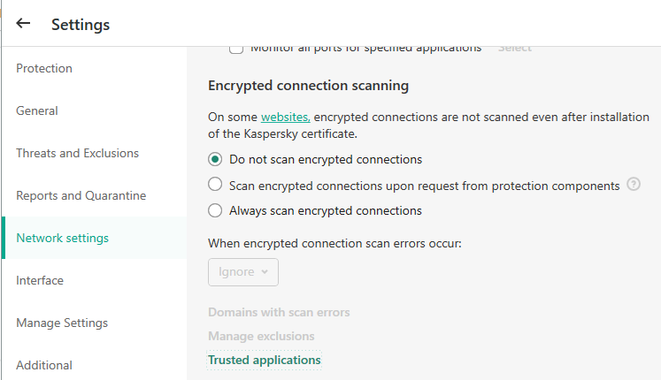Image resolution: width=661 pixels, height=380 pixels.
Task: Tick the Monitor all ports checkbox
Action: tap(236, 49)
